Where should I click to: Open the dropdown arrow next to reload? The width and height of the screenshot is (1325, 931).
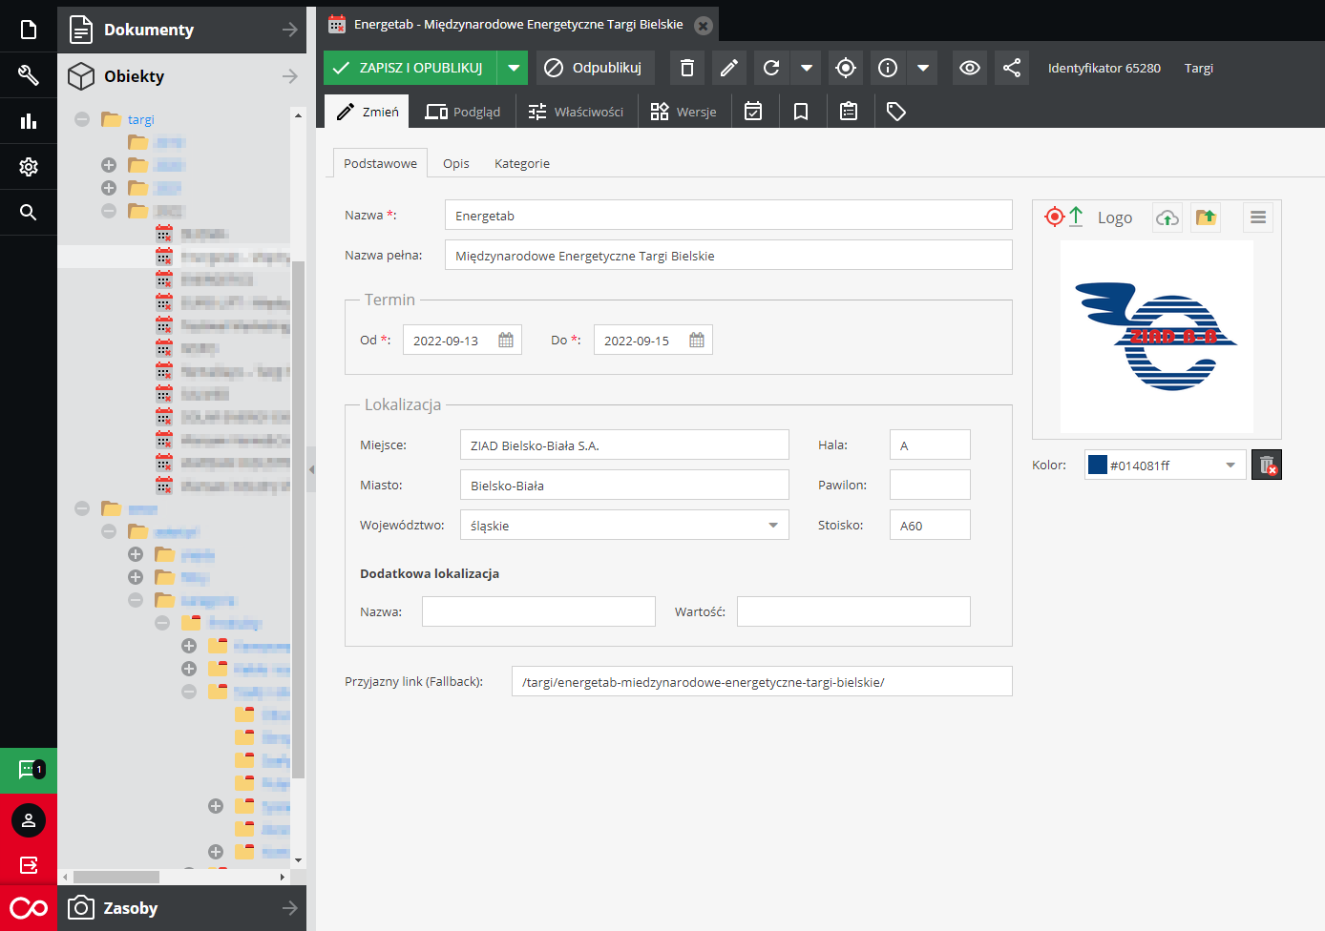pos(807,68)
